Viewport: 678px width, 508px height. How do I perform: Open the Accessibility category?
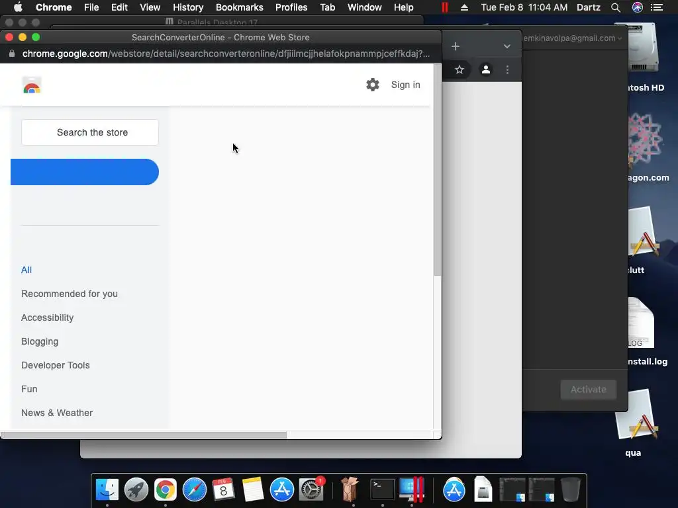pos(47,317)
